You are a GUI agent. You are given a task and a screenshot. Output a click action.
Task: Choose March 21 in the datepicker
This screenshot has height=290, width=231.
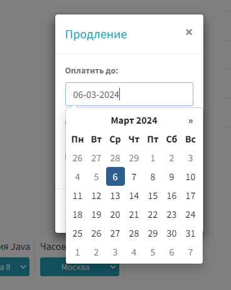[134, 215]
